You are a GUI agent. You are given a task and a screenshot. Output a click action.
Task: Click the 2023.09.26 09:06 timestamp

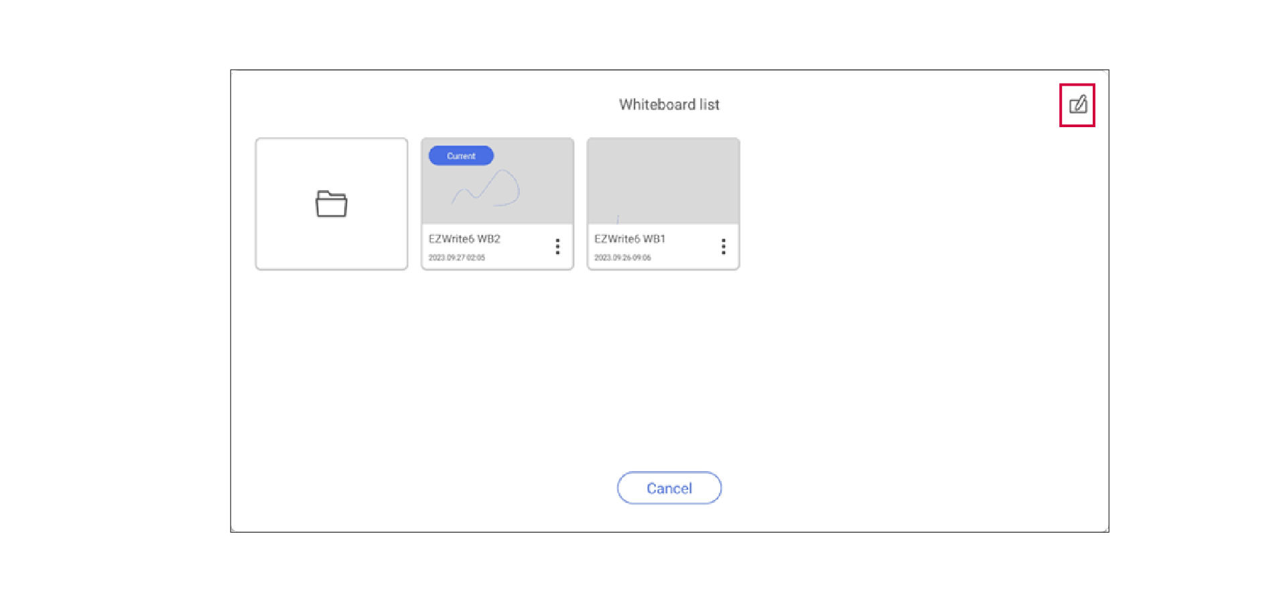tap(622, 258)
